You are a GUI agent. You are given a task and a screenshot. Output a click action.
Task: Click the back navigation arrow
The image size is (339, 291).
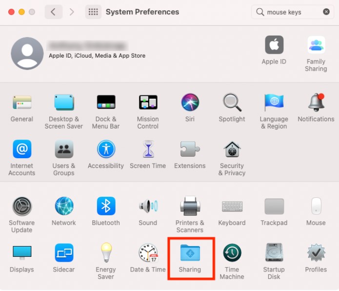(53, 12)
